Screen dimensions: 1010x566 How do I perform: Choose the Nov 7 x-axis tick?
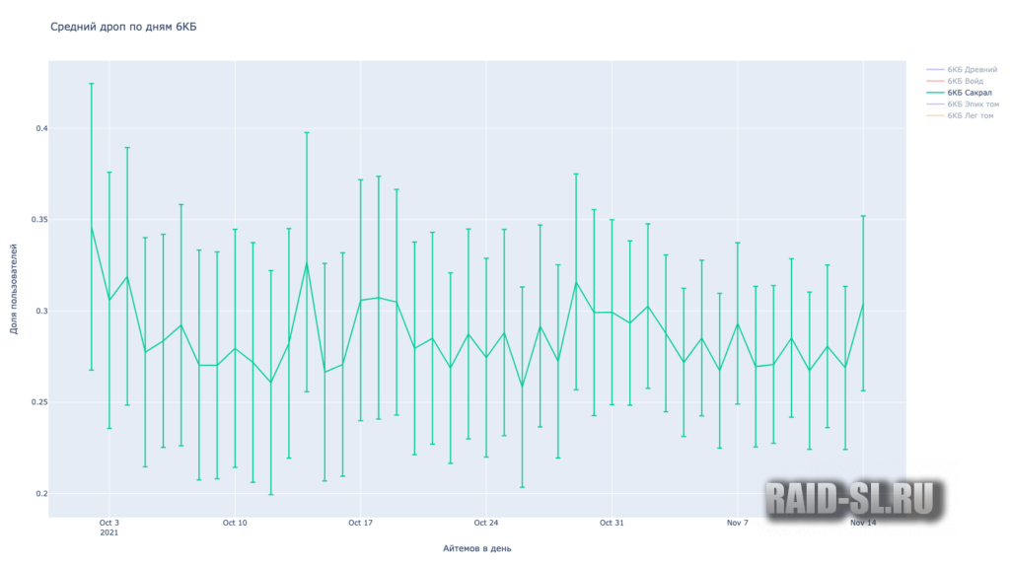click(x=737, y=523)
